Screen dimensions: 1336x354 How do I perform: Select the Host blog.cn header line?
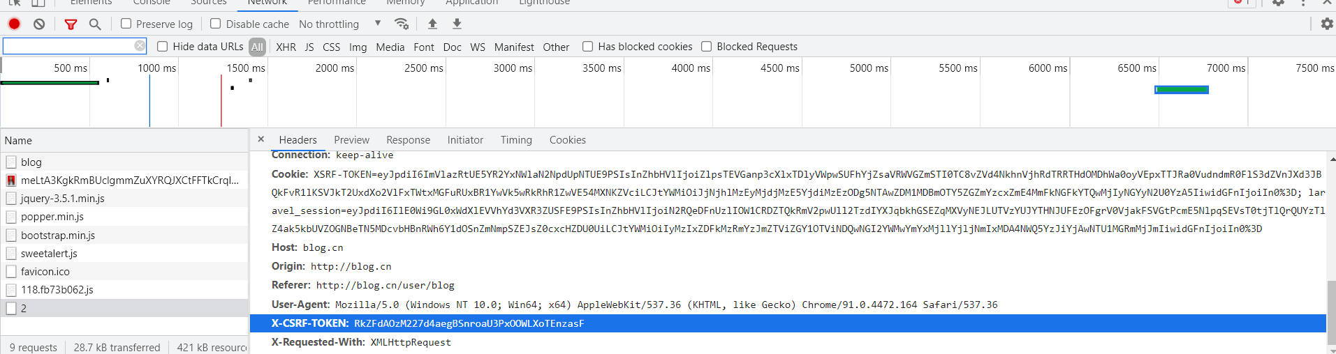click(307, 247)
